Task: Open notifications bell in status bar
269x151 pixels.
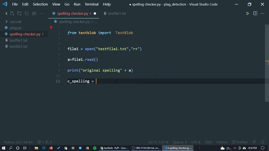Action: (263, 142)
